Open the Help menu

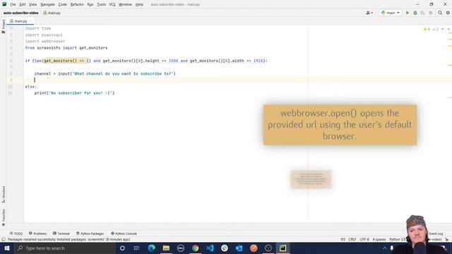[x=139, y=5]
